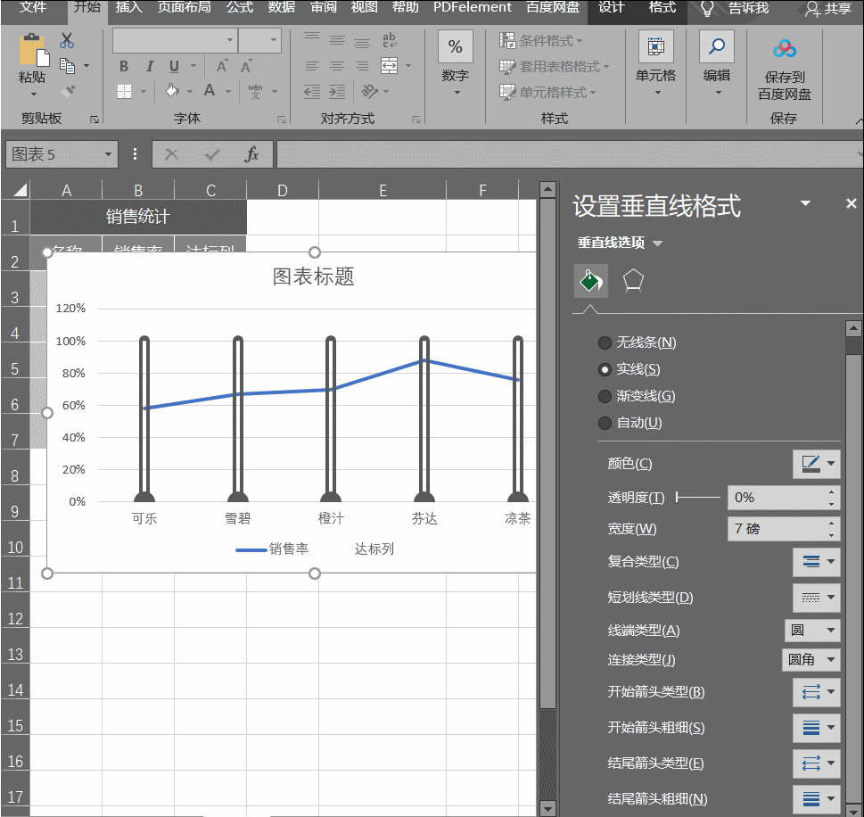This screenshot has height=817, width=864.
Task: Switch to the 设计 Design tab
Action: [611, 8]
